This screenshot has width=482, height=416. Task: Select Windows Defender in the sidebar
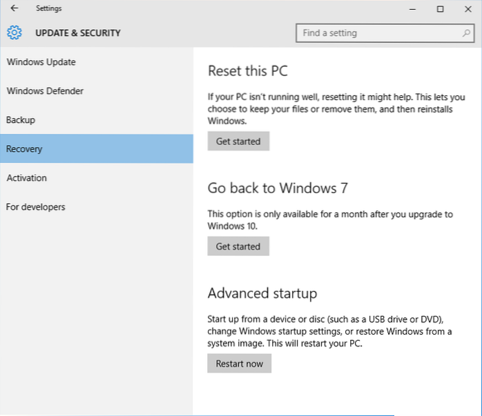click(x=46, y=91)
